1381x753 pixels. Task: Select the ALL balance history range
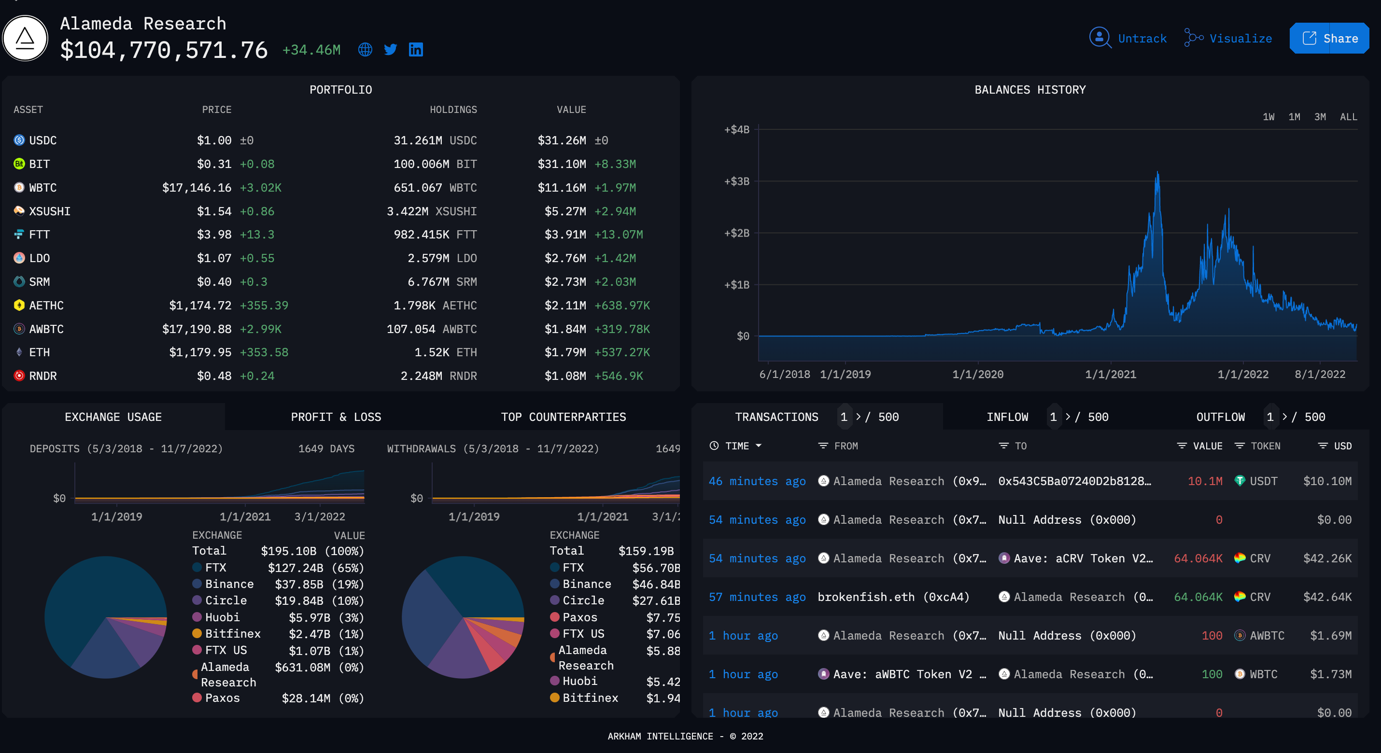point(1348,117)
